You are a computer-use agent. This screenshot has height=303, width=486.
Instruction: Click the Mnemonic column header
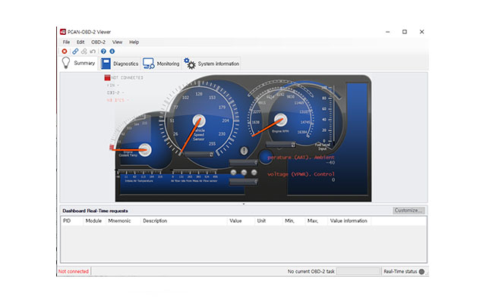123,220
